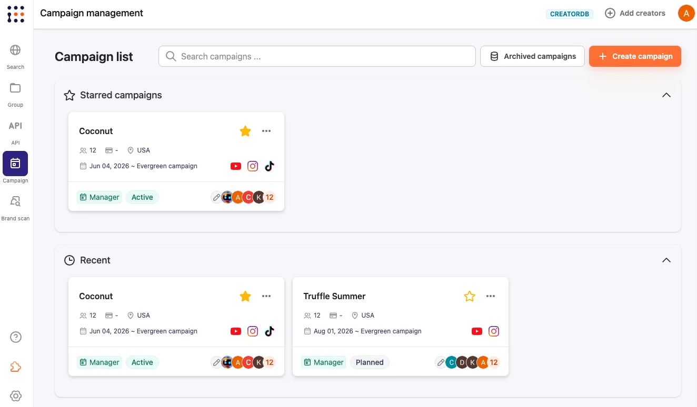
Task: Click the Search campaigns input field
Action: [x=317, y=56]
